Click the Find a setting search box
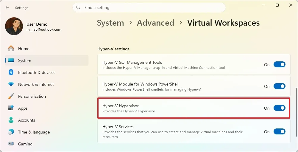 [149, 8]
